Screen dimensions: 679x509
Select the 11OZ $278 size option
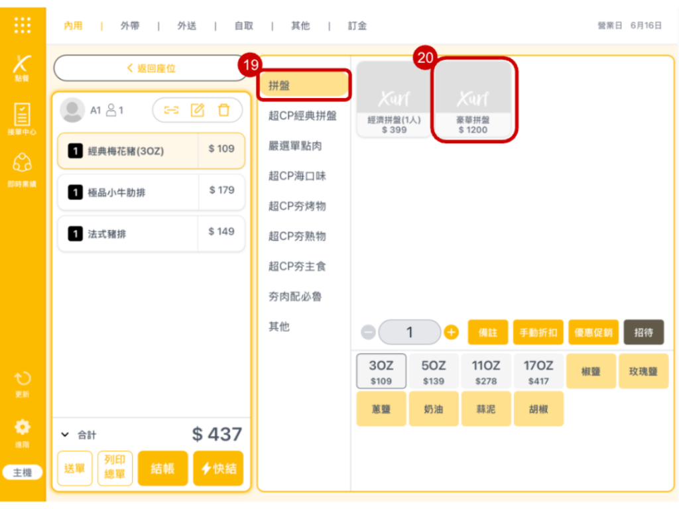pyautogui.click(x=486, y=371)
